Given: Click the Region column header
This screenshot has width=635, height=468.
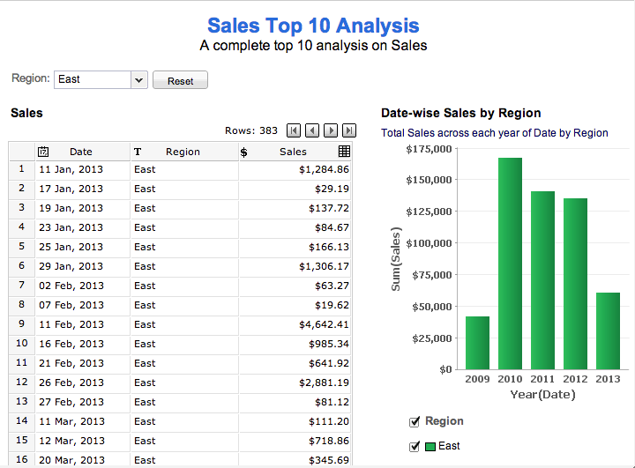Looking at the screenshot, I should coord(183,152).
